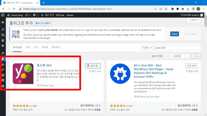Bookmark page with the star icon
207x116 pixels.
coord(166,9)
